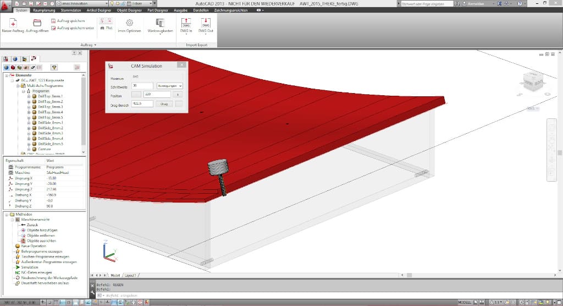The height and width of the screenshot is (306, 563).
Task: Click the filter funnel icon in panel toolbar
Action: pyautogui.click(x=54, y=67)
